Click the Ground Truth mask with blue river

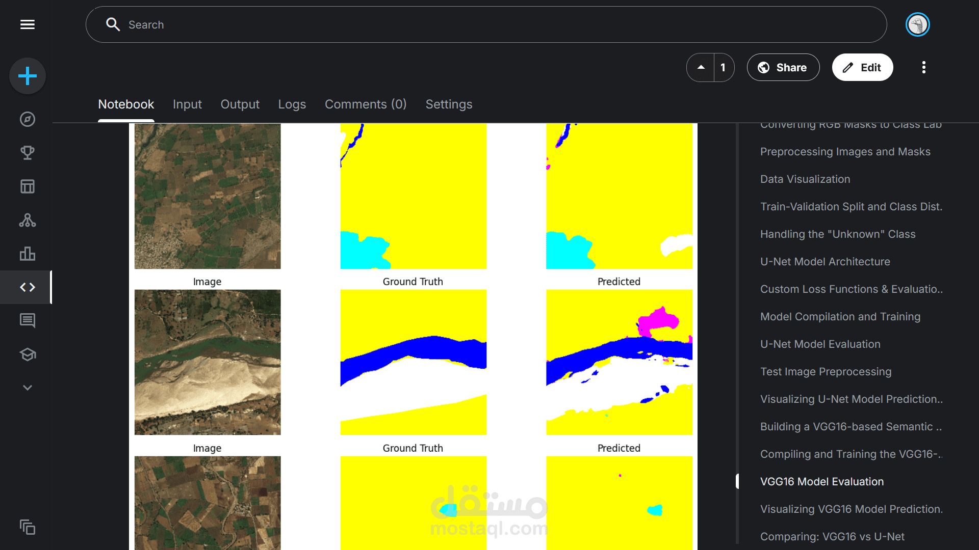point(414,362)
